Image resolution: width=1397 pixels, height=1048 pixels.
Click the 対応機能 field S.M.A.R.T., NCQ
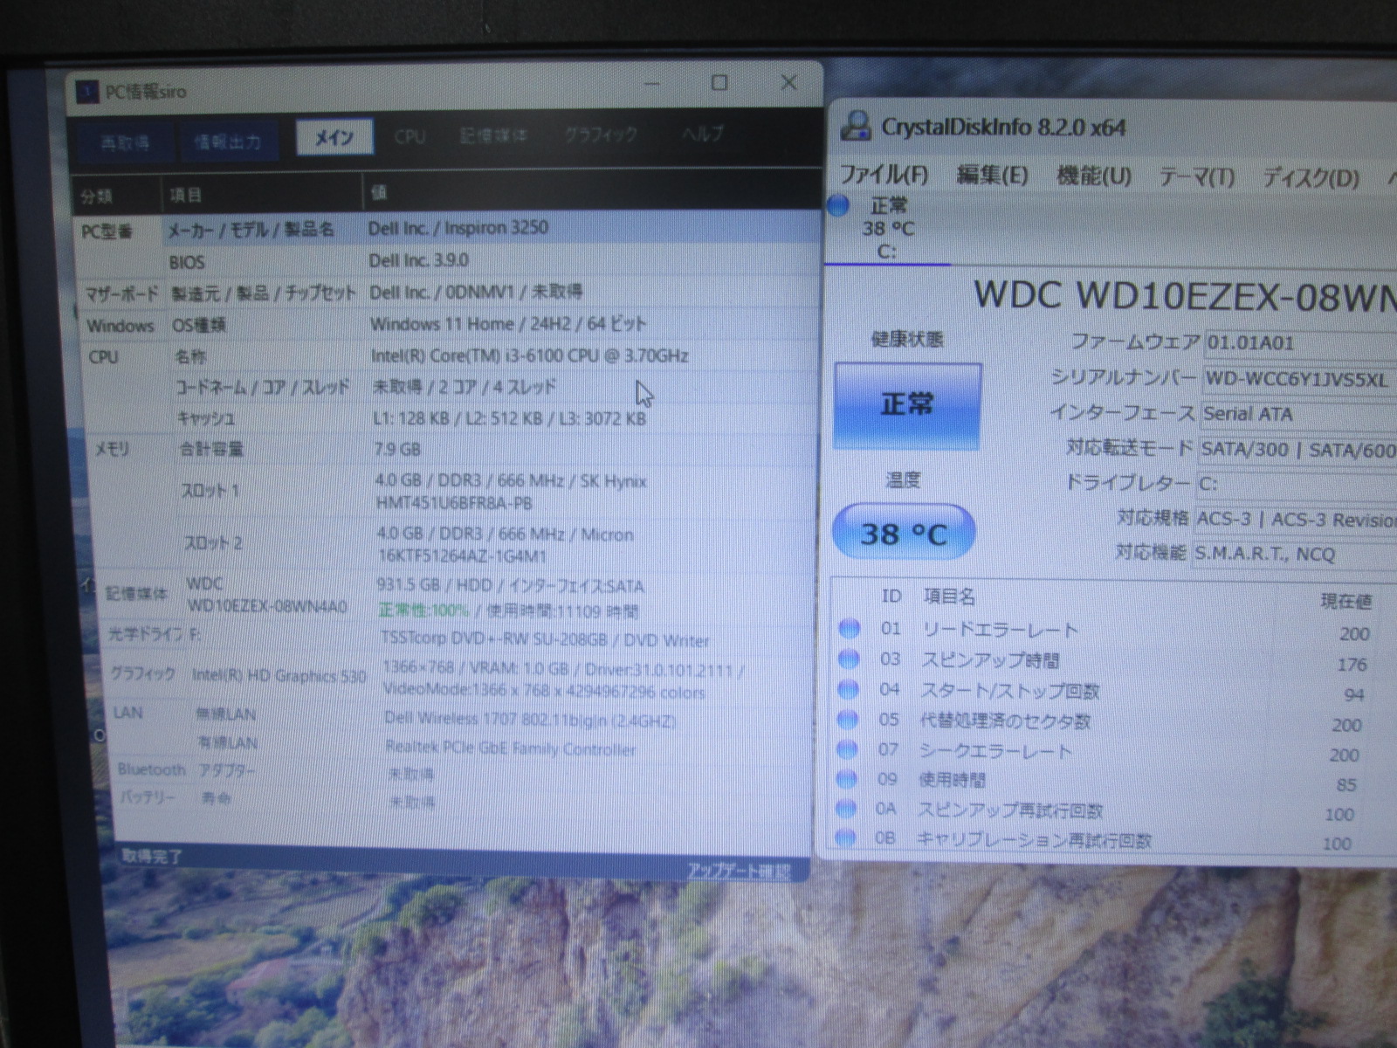point(1295,554)
